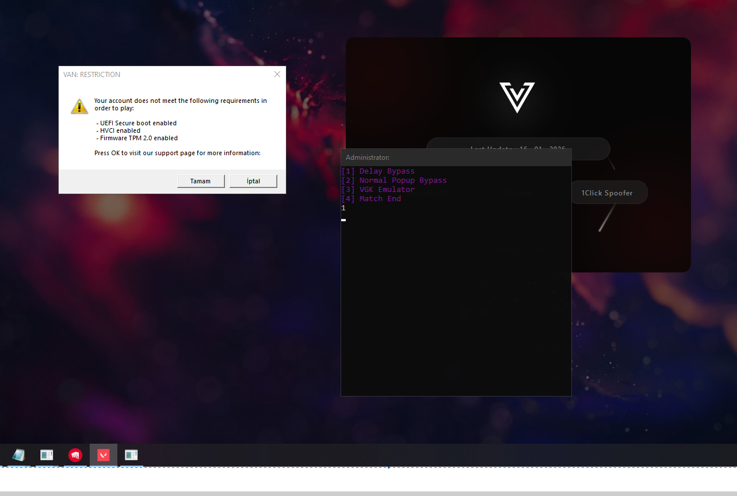Screen dimensions: 737x496
Task: Focus the console cursor line
Action: click(x=343, y=220)
